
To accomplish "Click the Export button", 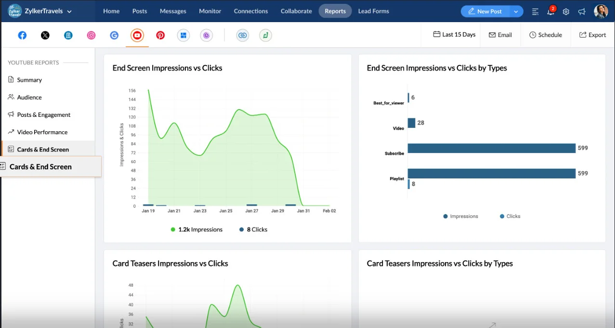I will point(592,35).
